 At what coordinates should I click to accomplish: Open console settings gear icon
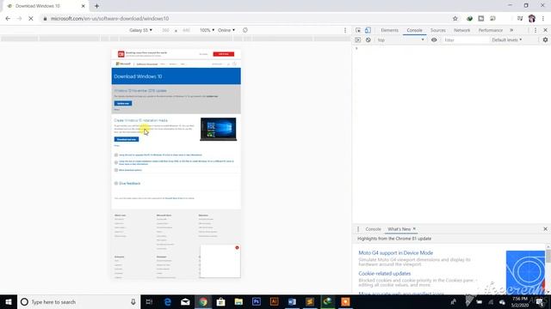pyautogui.click(x=545, y=40)
